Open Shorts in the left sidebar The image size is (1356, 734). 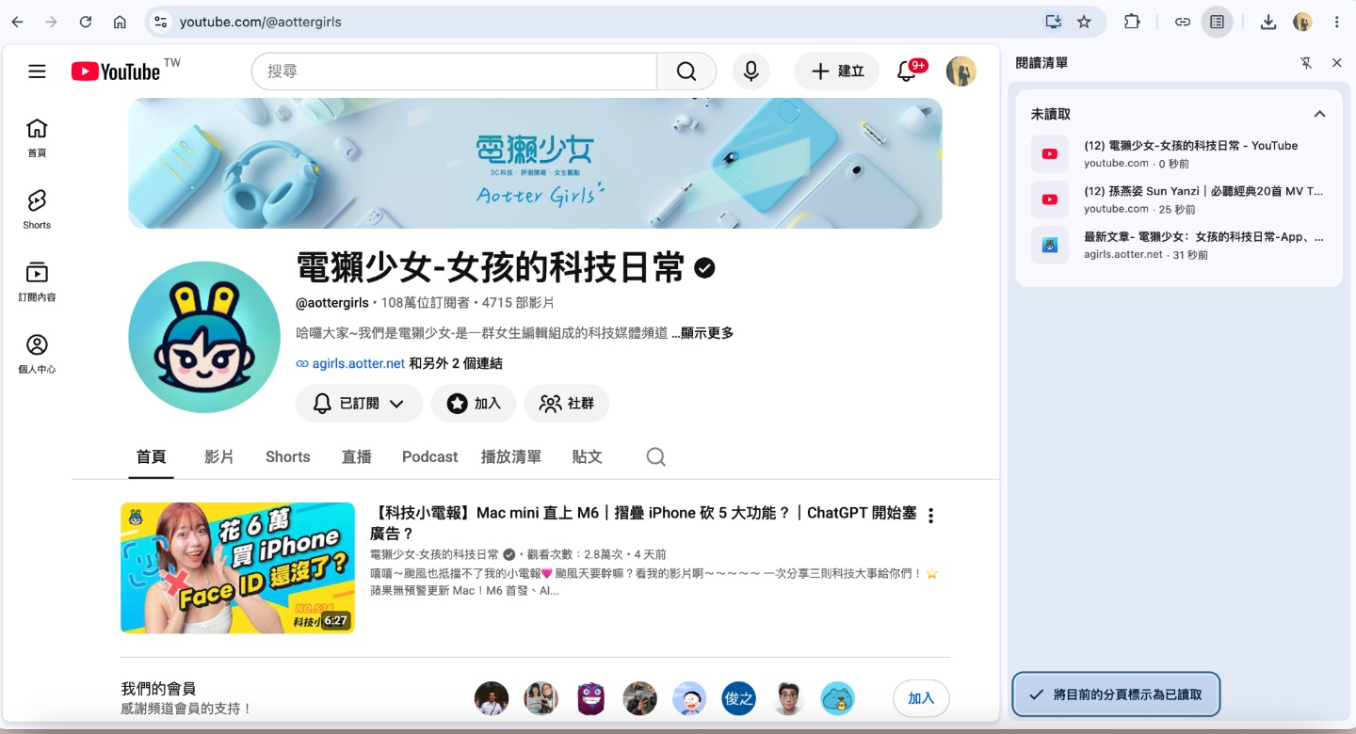click(37, 209)
